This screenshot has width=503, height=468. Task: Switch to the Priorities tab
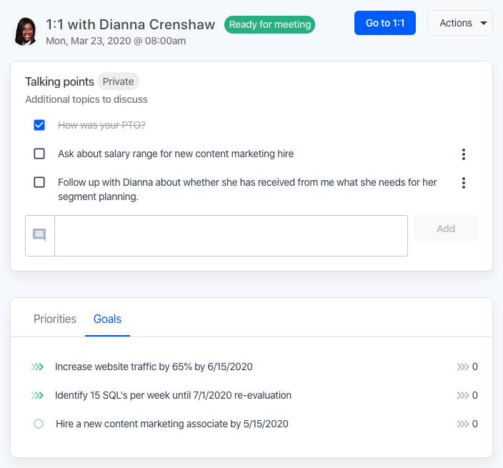55,319
